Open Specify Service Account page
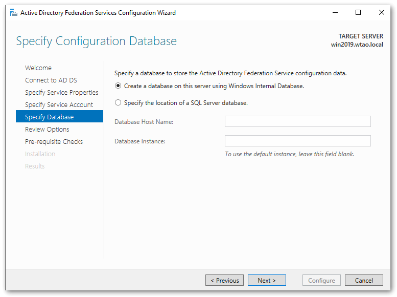This screenshot has width=397, height=297. click(x=59, y=105)
